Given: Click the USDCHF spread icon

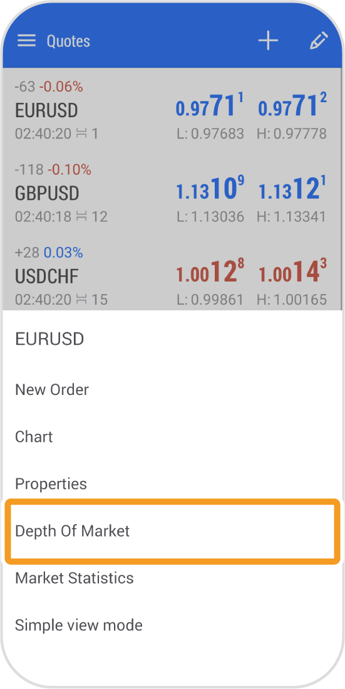Looking at the screenshot, I should [81, 300].
